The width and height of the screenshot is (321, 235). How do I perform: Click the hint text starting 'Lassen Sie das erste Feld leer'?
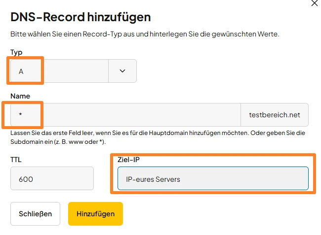[158, 137]
